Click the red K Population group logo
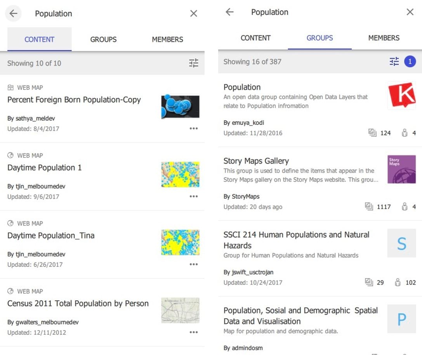This screenshot has height=355, width=422. 401,96
